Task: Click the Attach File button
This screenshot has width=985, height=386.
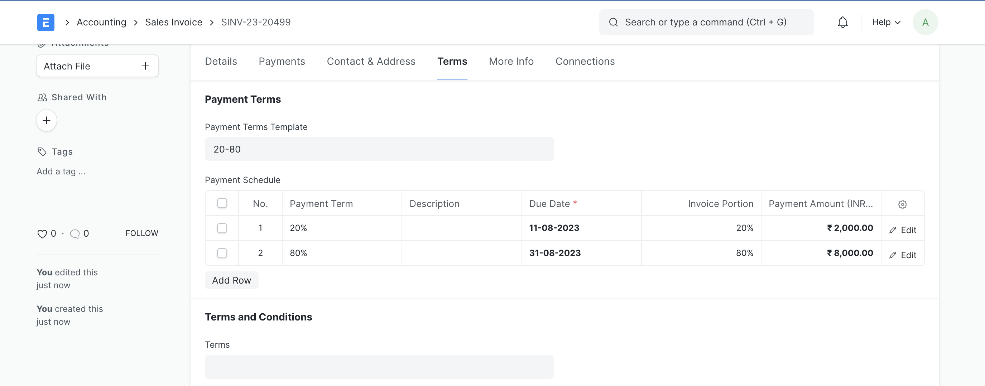Action: tap(97, 66)
